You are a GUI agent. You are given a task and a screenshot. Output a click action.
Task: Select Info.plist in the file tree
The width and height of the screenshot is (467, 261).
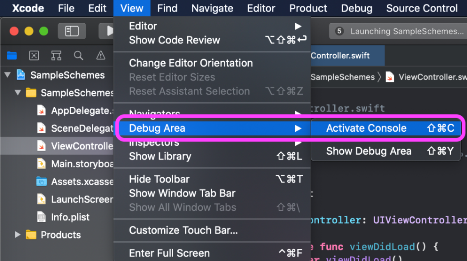(57, 217)
